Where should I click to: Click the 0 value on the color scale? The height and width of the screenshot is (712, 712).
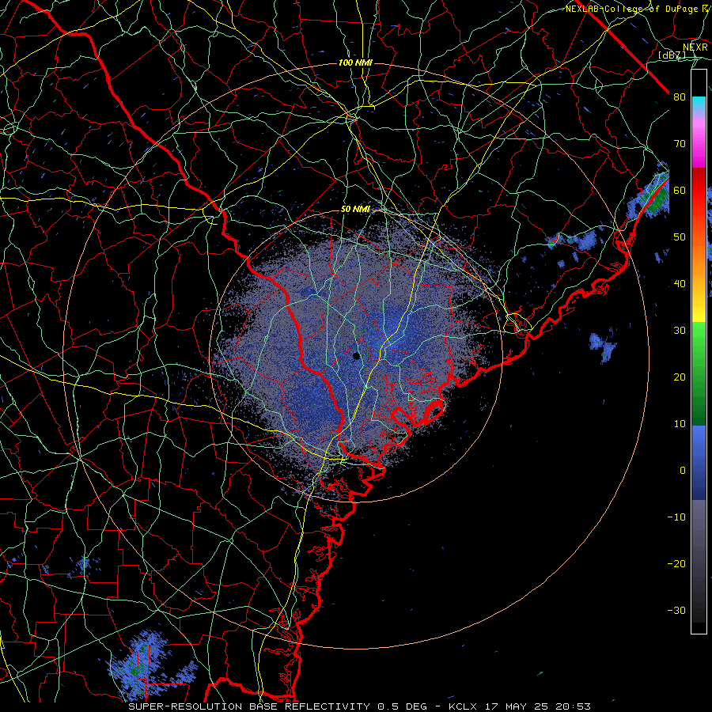[x=683, y=471]
